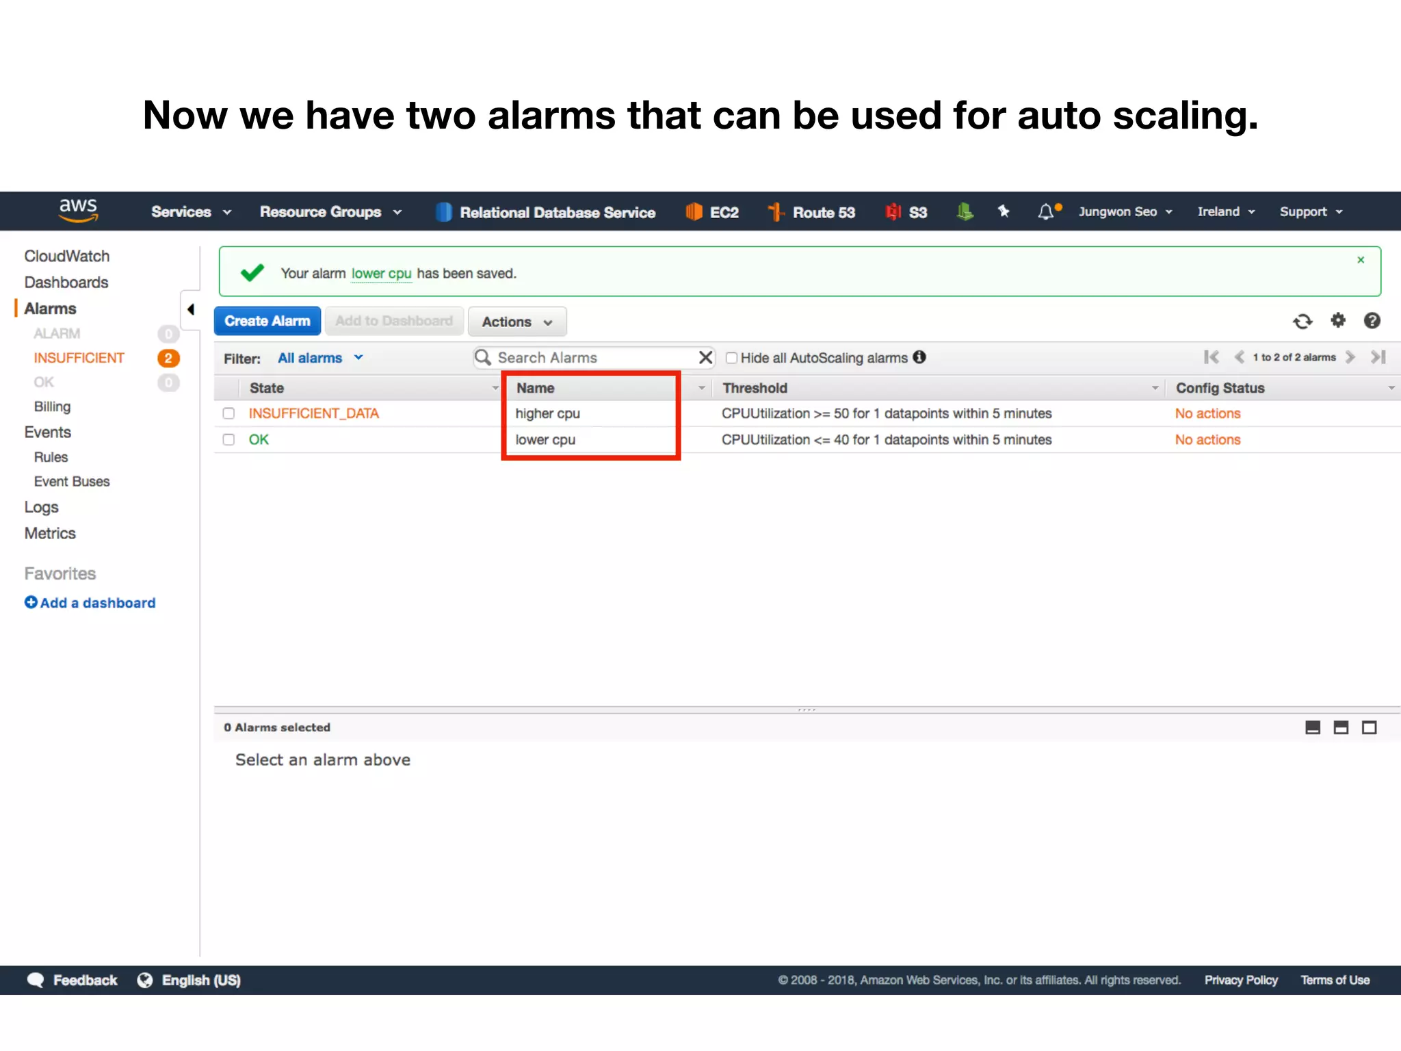Open the Relational Database Service shortcut

[x=545, y=212]
